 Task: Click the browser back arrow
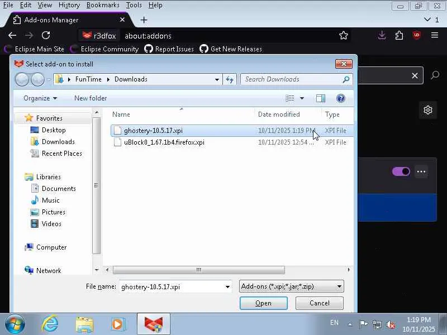(x=12, y=36)
